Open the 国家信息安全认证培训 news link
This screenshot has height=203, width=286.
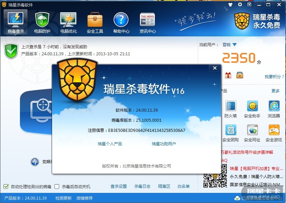tap(256, 185)
